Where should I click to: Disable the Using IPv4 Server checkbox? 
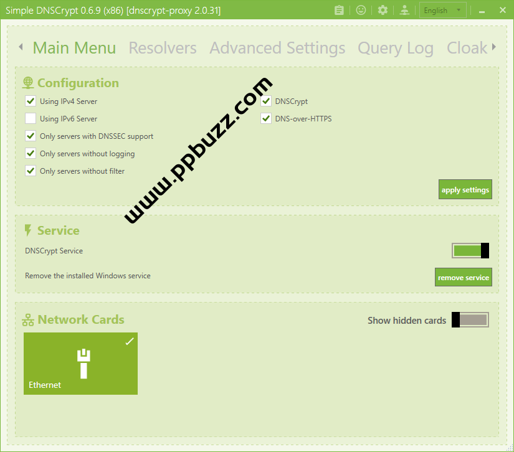(x=31, y=101)
